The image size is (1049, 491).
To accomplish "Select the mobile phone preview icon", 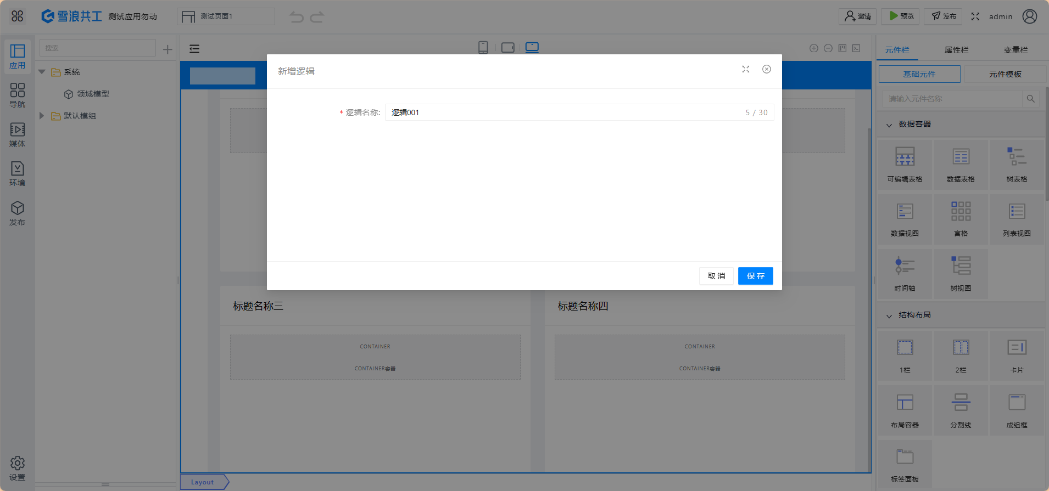I will tap(483, 48).
